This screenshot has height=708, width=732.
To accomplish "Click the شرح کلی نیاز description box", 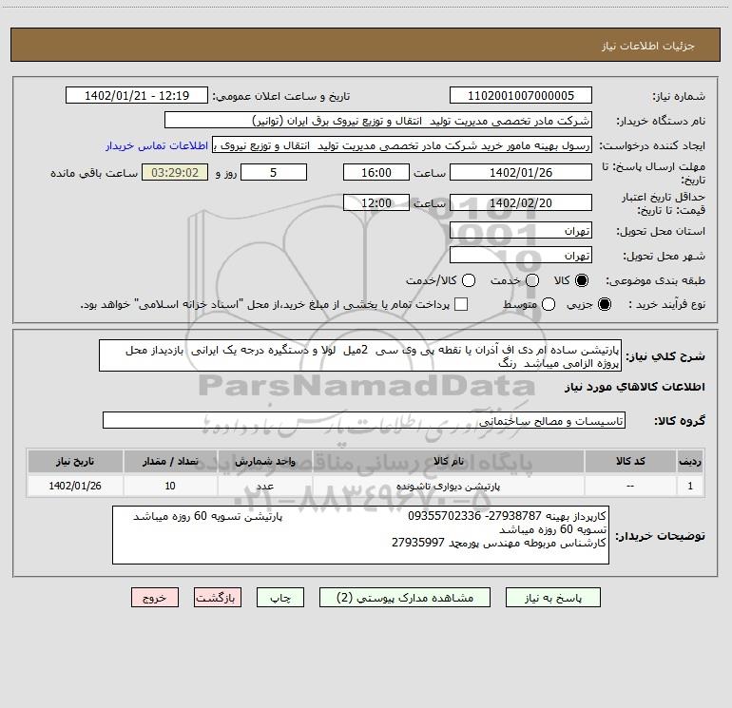I will 360,356.
